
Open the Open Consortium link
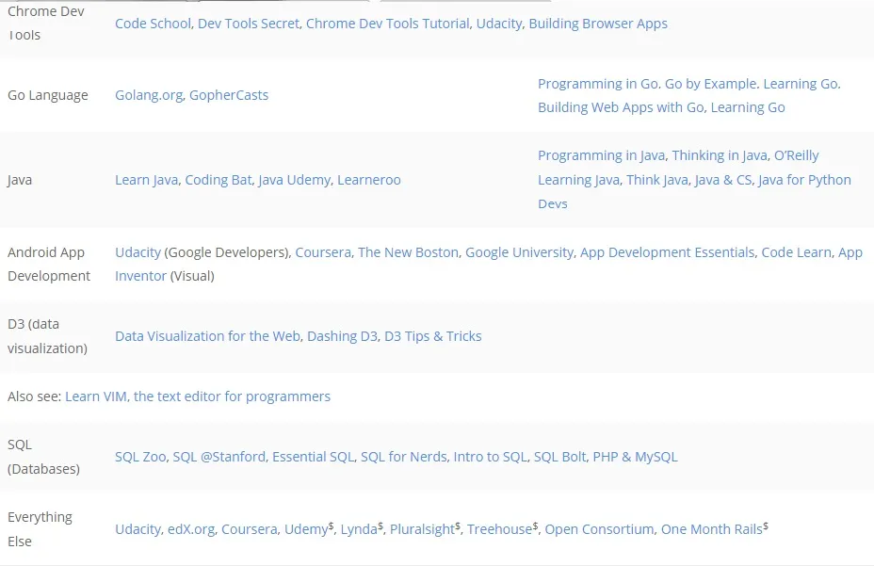tap(599, 529)
